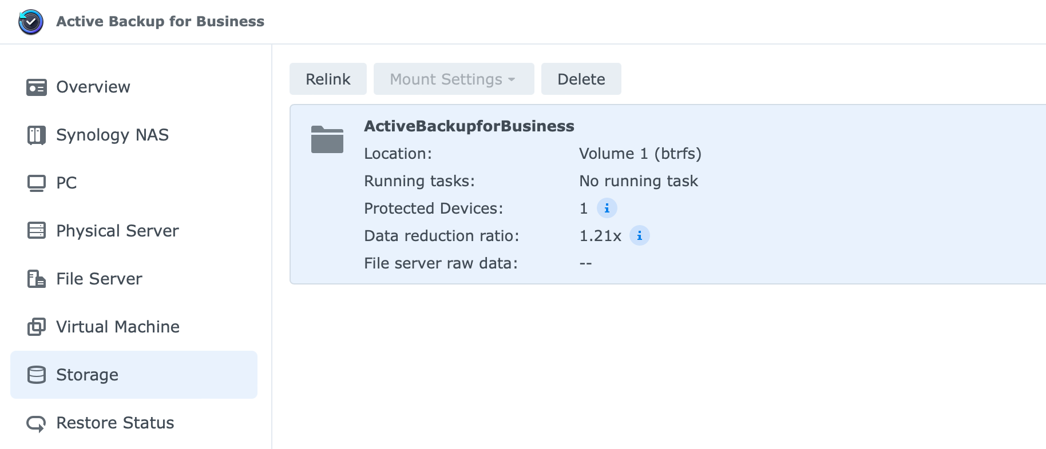Screen dimensions: 1046x449
Task: Click the Location label
Action: [398, 154]
